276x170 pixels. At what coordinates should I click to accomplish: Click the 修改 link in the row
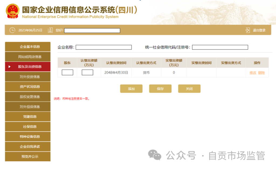(253, 72)
